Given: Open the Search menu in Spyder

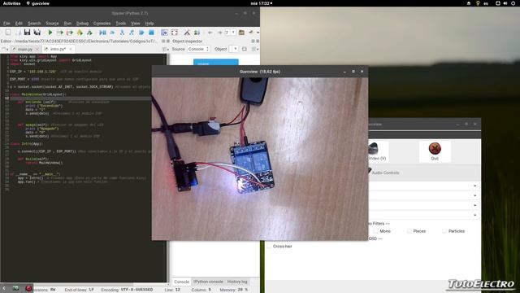Looking at the screenshot, I should click(34, 24).
